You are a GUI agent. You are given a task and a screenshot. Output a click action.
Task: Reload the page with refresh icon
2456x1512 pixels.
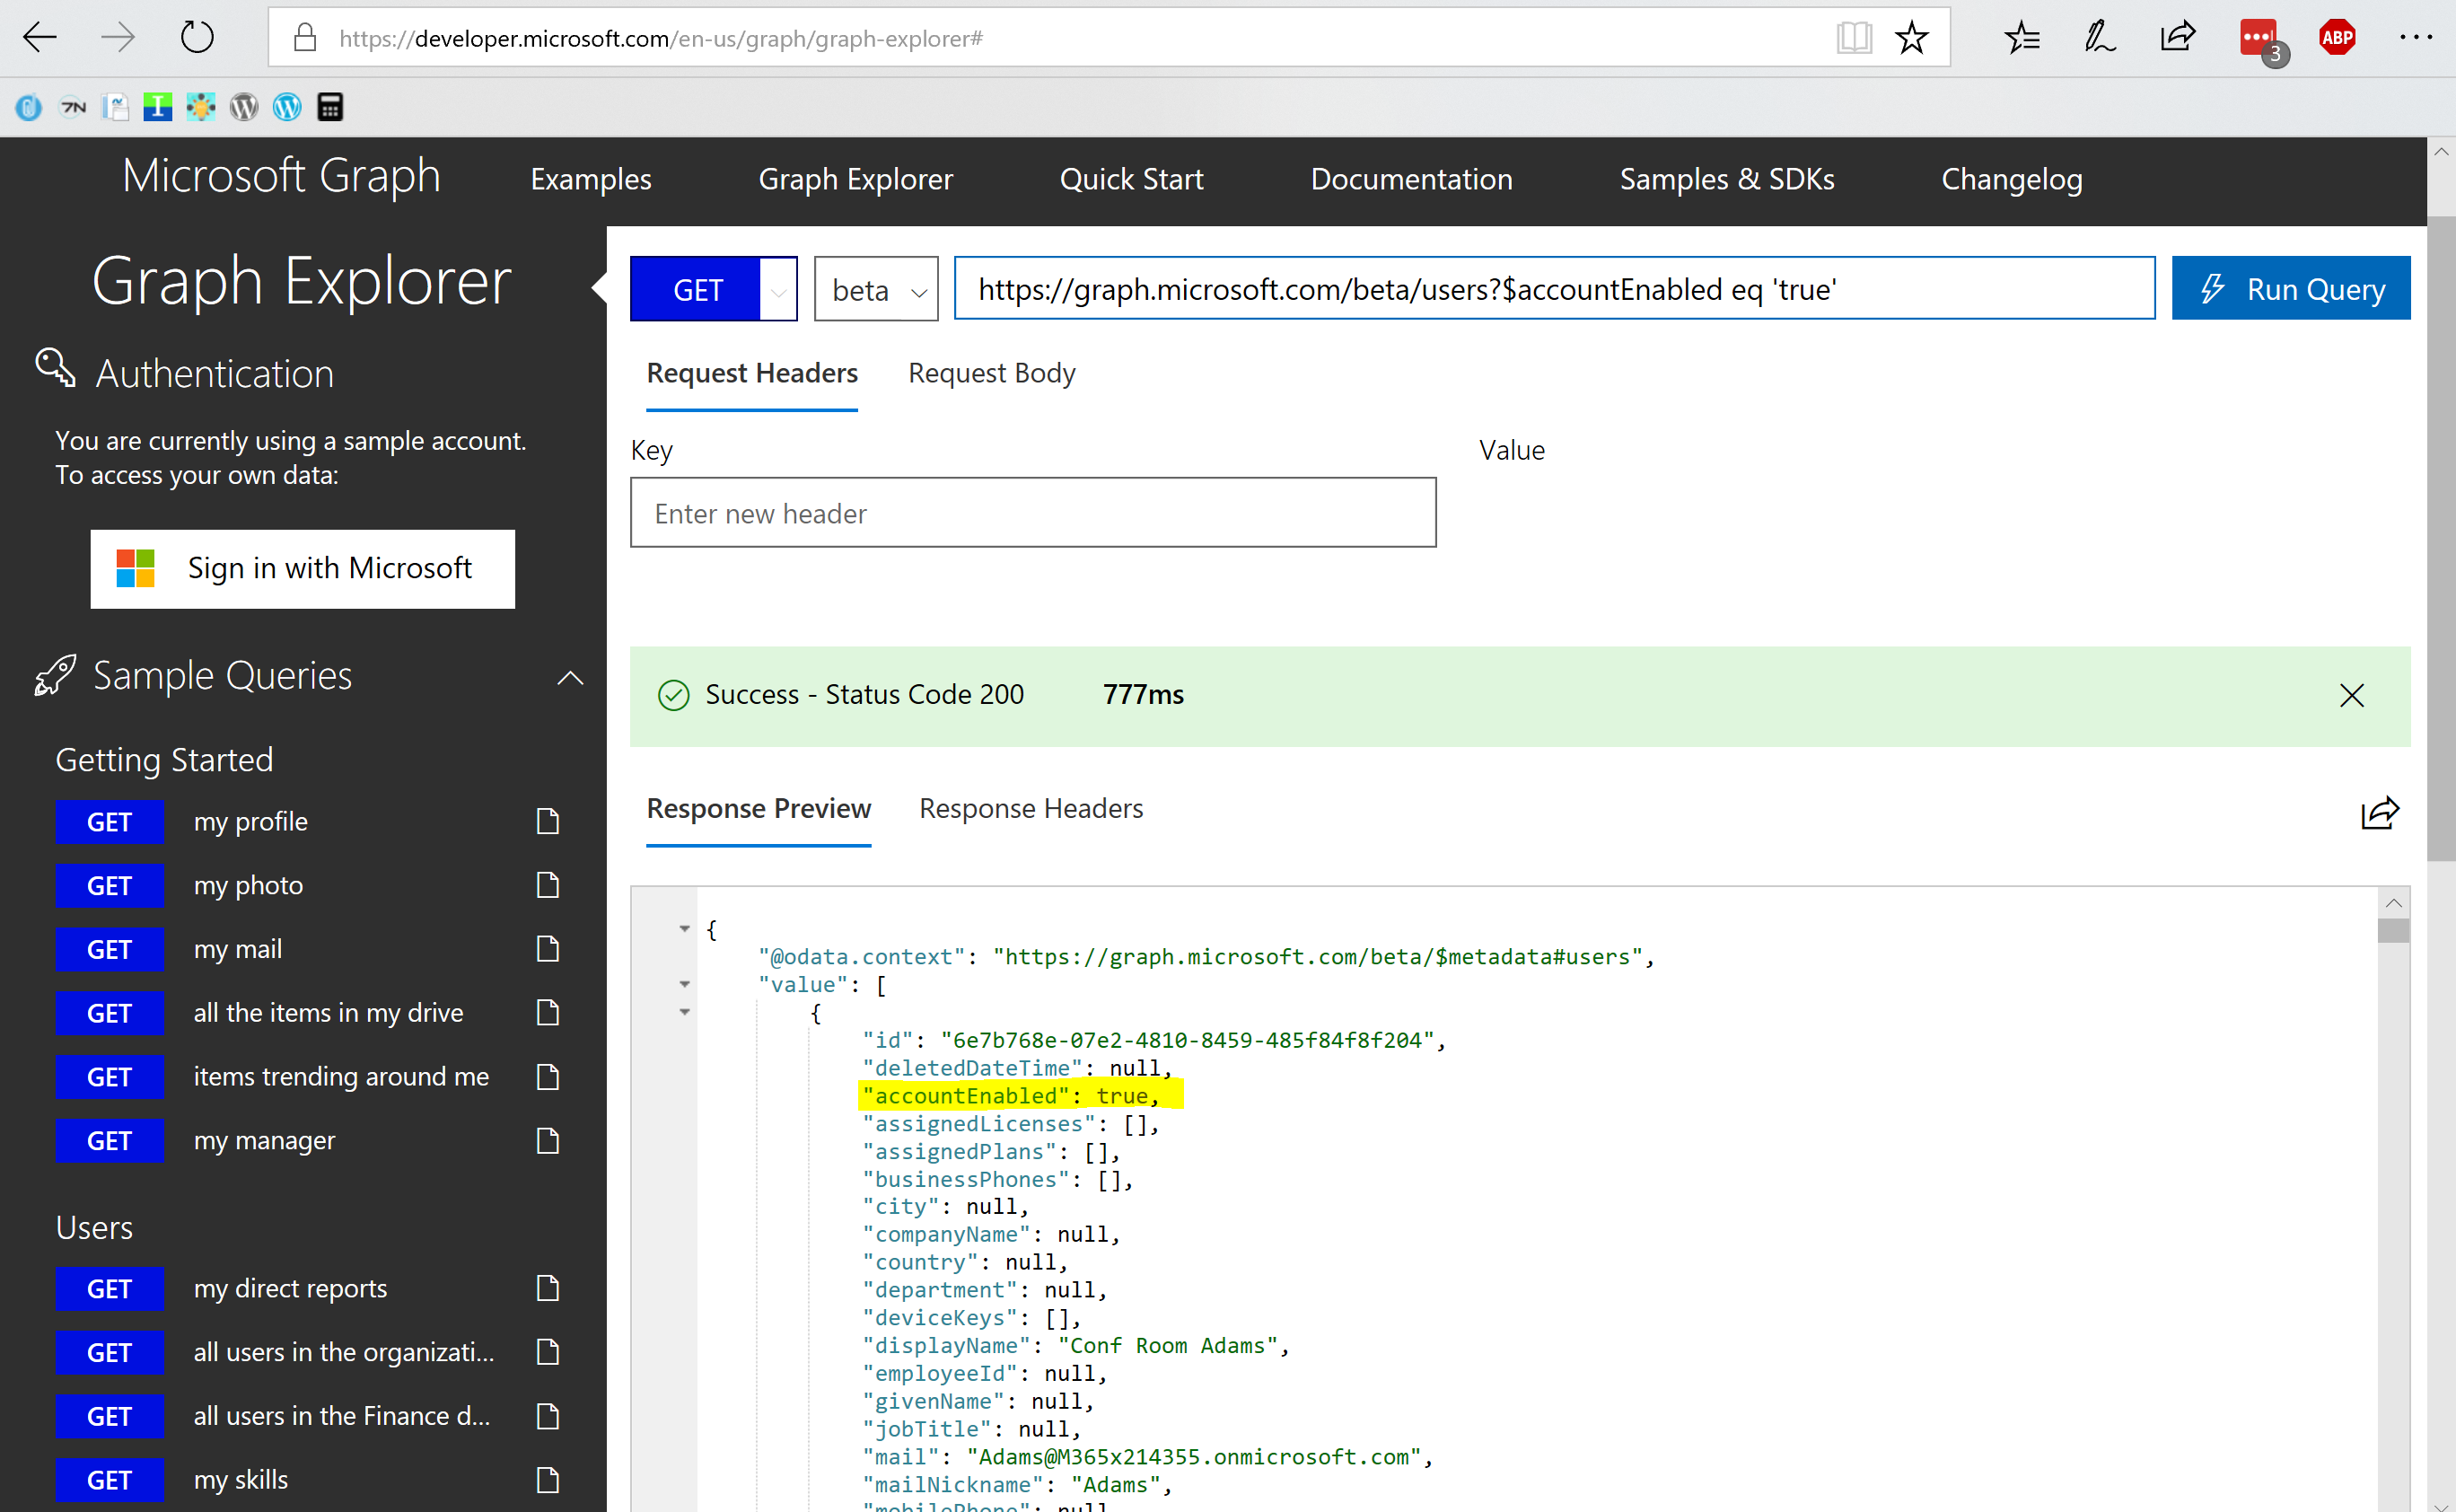(197, 38)
